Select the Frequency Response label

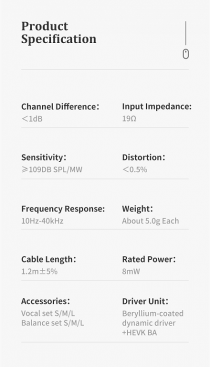coord(63,209)
